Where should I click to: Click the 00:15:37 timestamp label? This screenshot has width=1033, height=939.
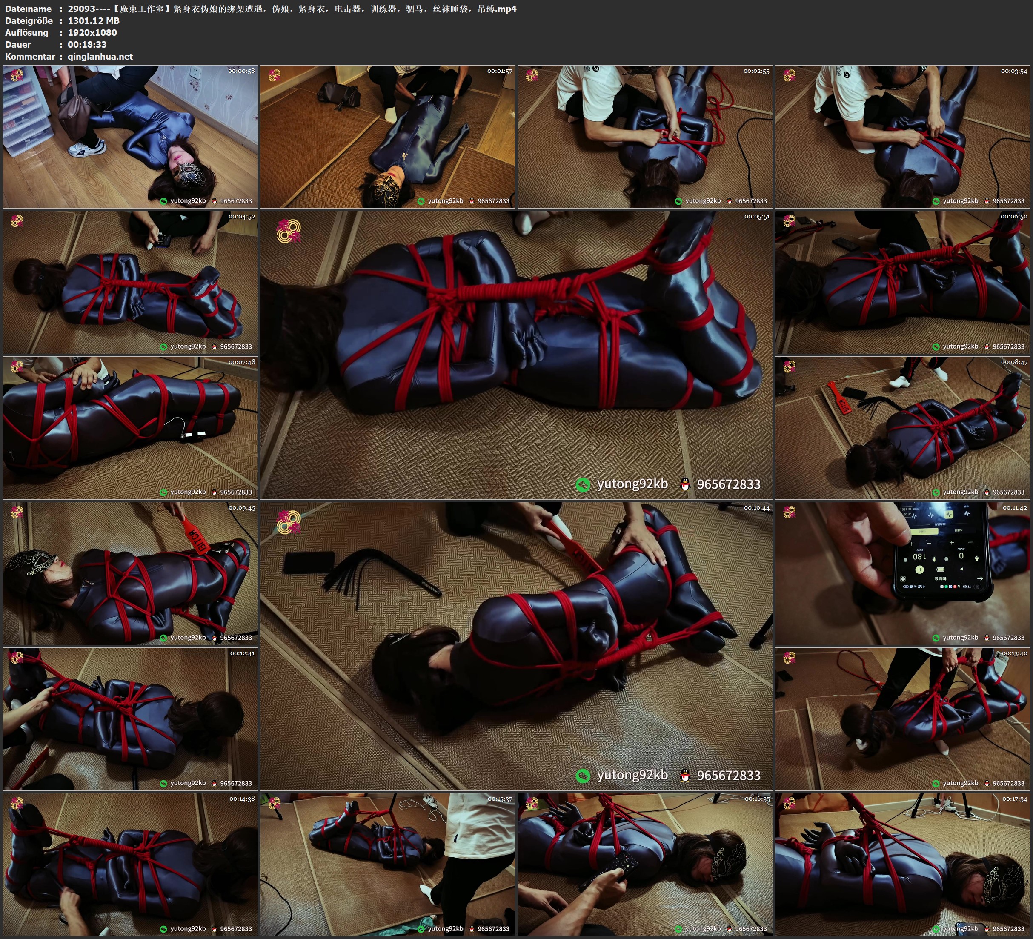(x=500, y=799)
